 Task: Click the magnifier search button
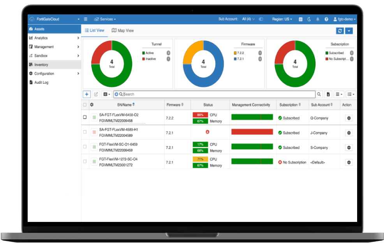pos(319,94)
